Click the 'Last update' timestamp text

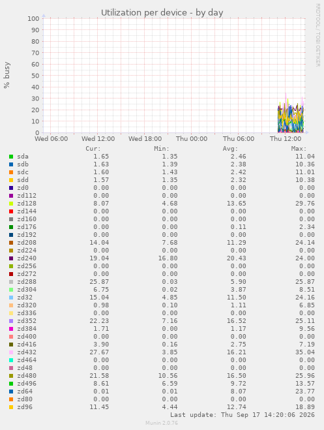tap(243, 414)
